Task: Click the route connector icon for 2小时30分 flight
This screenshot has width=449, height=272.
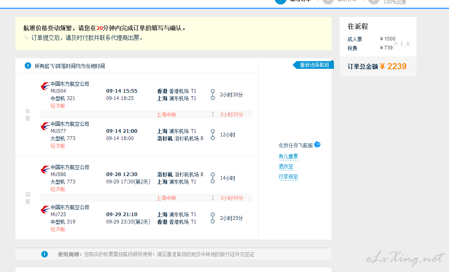Action: [x=212, y=95]
